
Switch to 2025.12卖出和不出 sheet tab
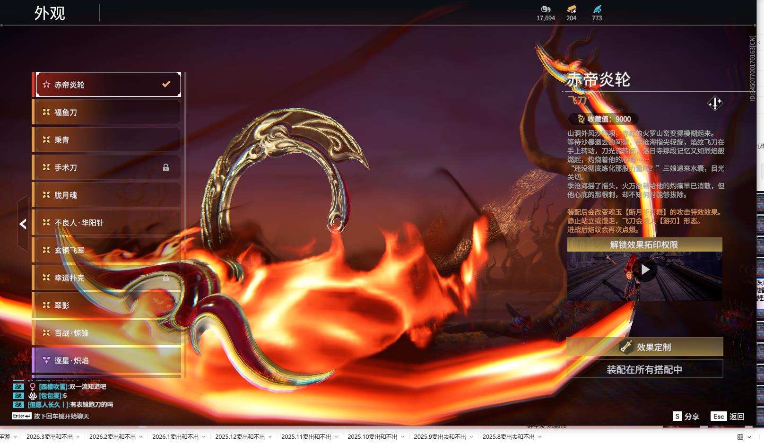(240, 437)
